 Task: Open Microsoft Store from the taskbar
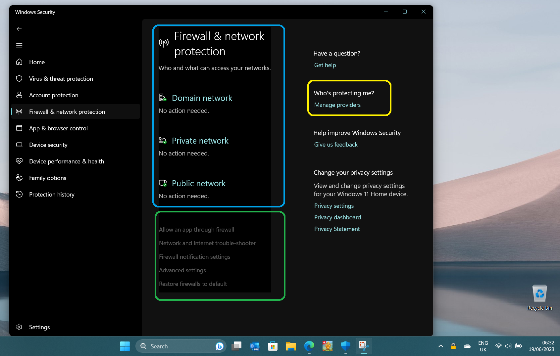pos(273,346)
